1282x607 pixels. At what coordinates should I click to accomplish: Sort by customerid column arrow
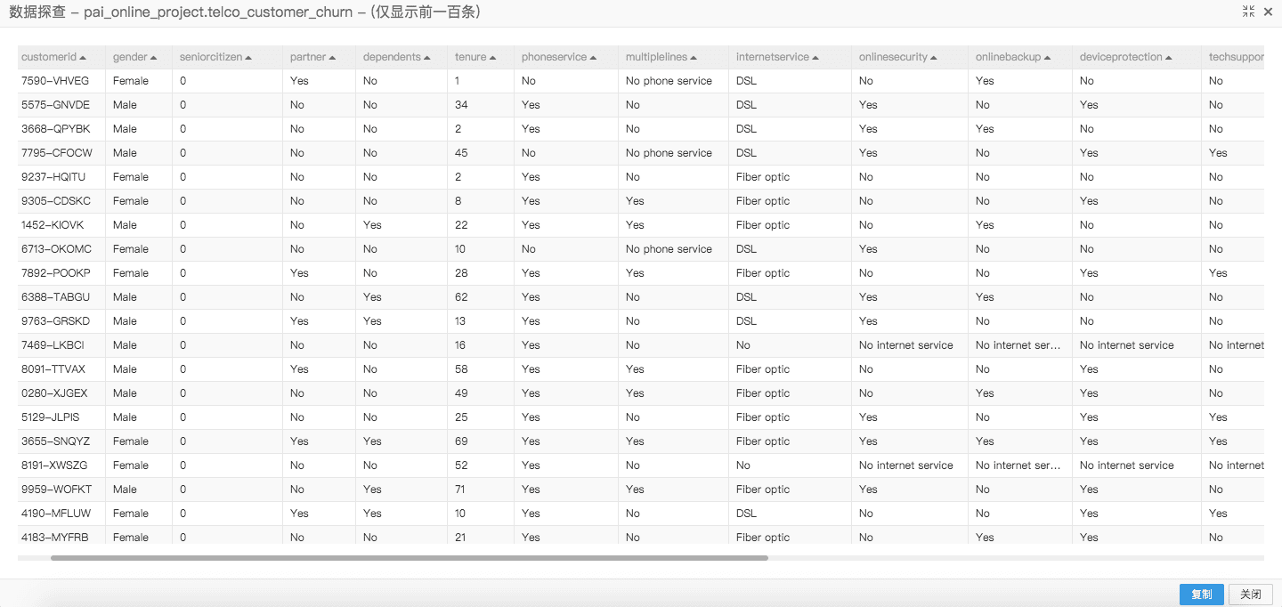(x=83, y=58)
